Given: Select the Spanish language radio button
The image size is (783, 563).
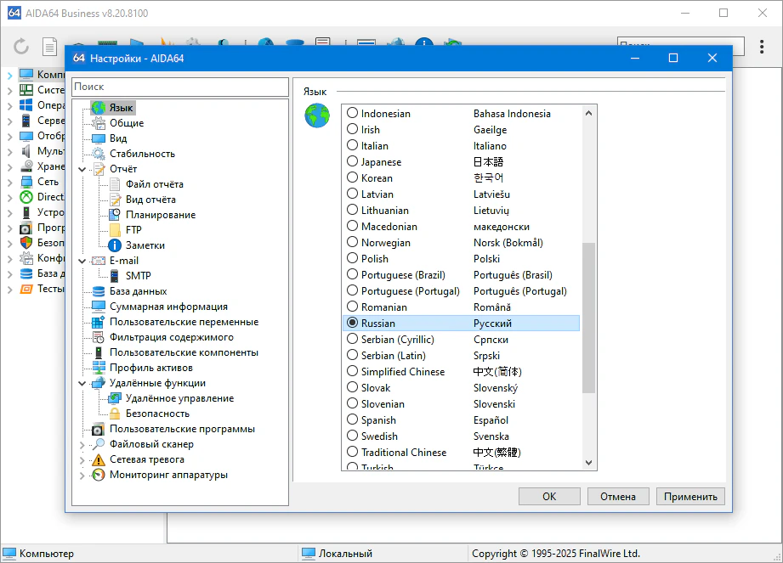Looking at the screenshot, I should click(352, 420).
